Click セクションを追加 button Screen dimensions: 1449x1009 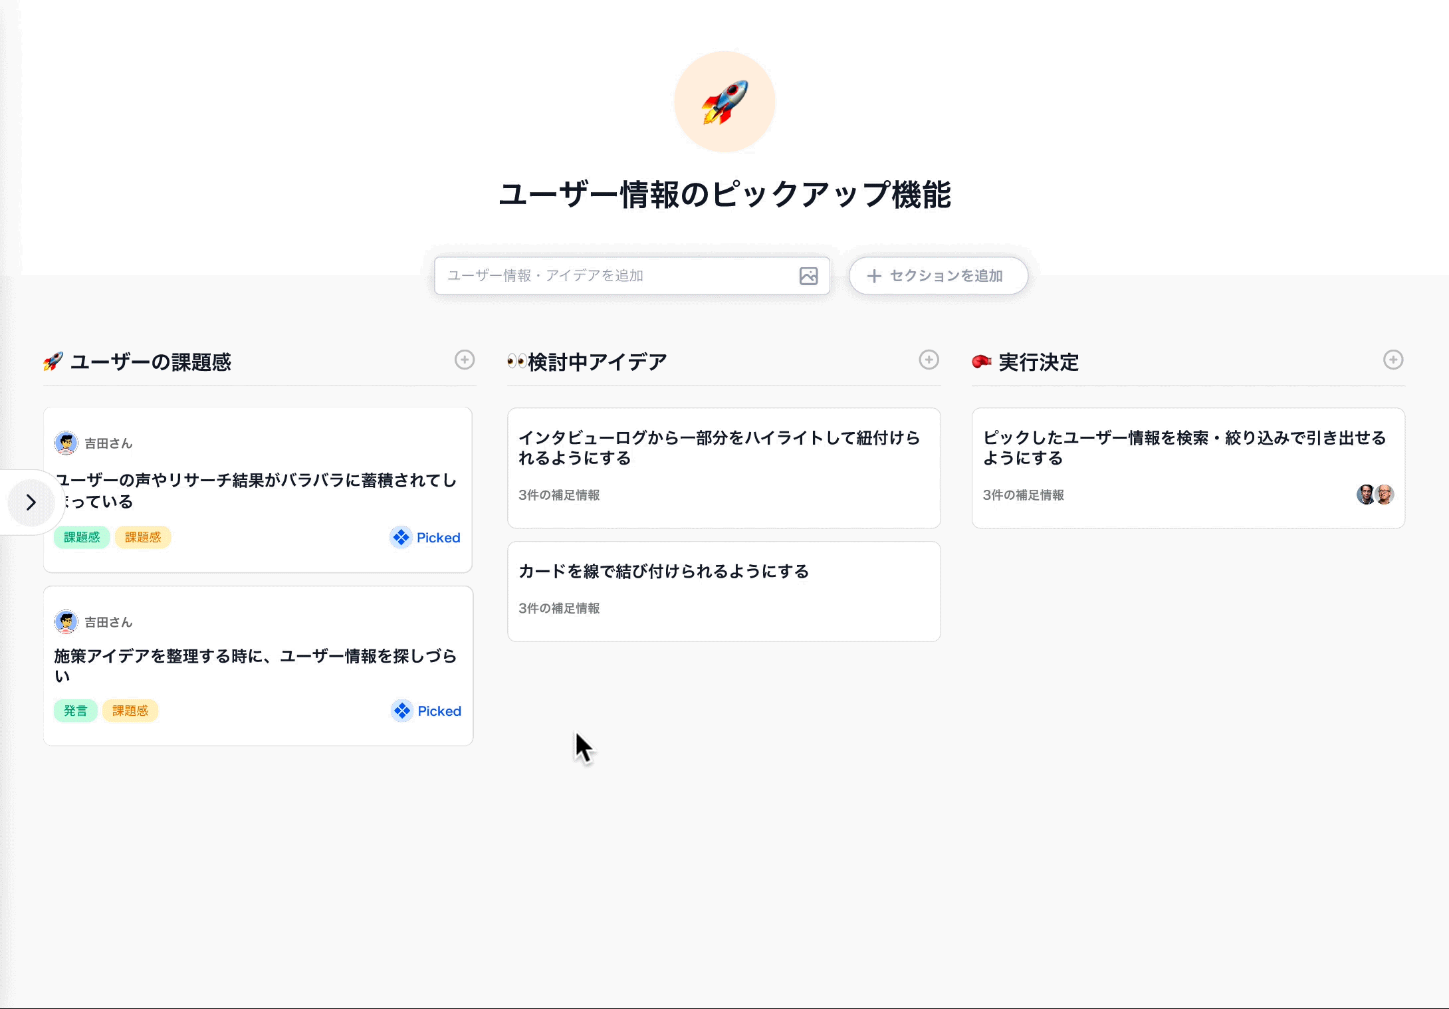tap(938, 276)
